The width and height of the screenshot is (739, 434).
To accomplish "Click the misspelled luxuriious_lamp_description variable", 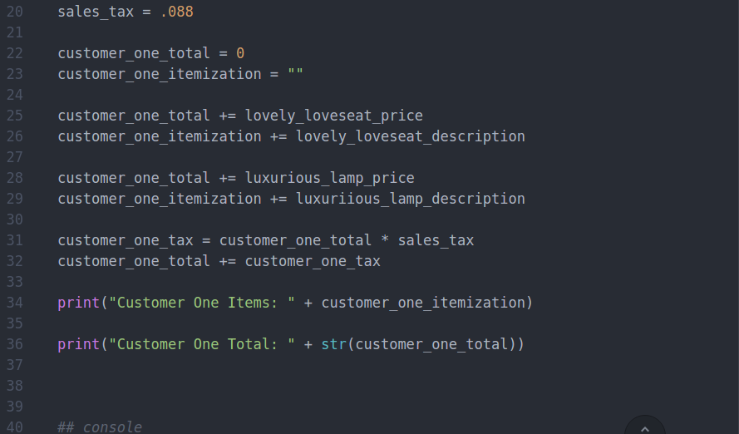I will (x=410, y=199).
